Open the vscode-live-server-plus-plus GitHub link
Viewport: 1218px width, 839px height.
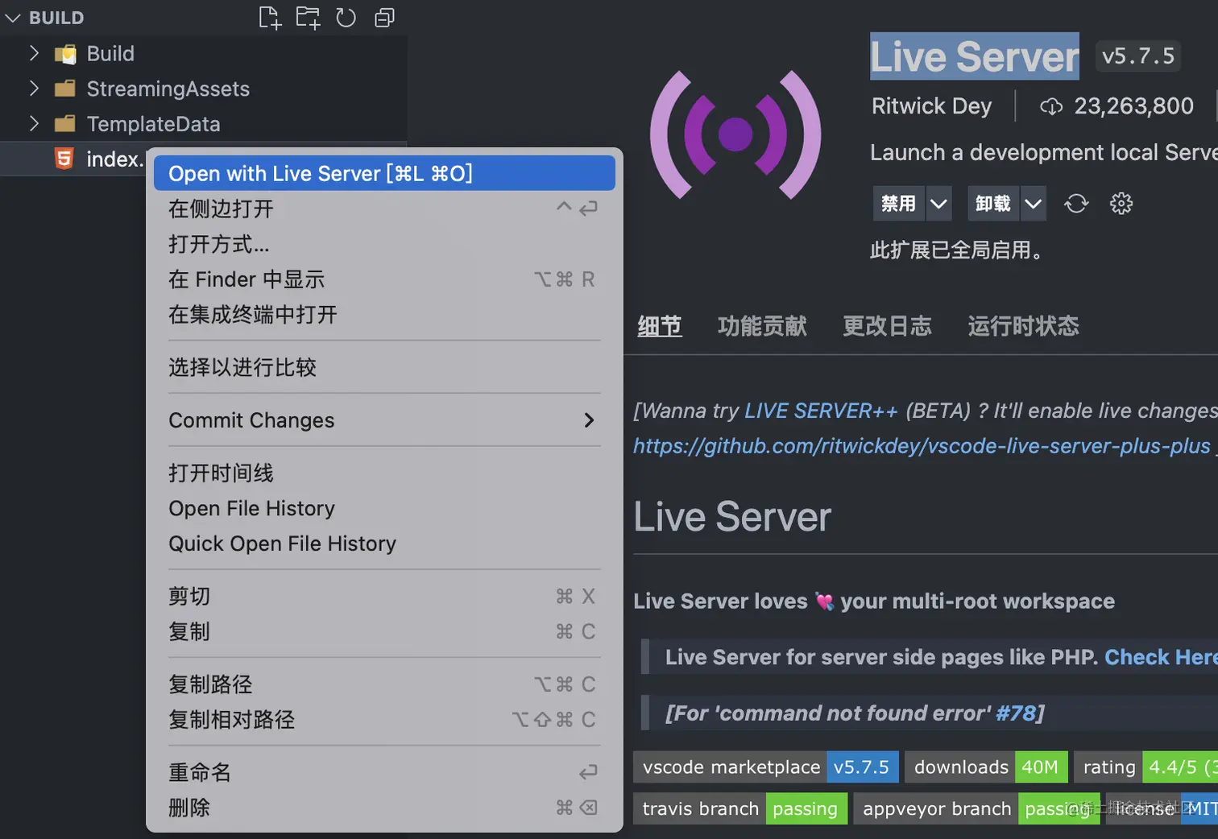coord(922,446)
